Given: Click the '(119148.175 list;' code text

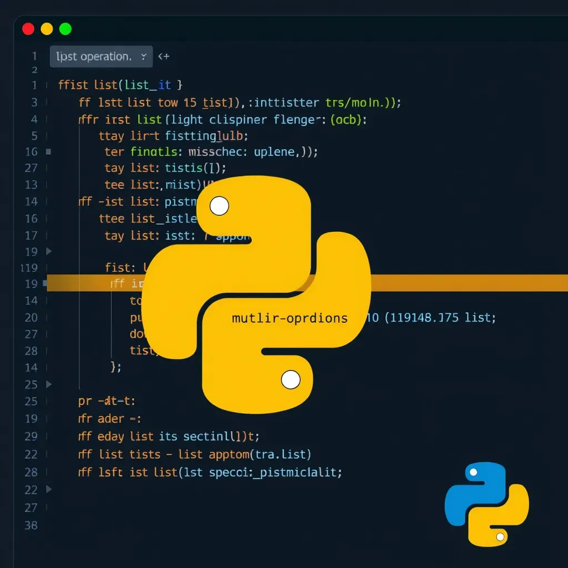Looking at the screenshot, I should click(440, 318).
